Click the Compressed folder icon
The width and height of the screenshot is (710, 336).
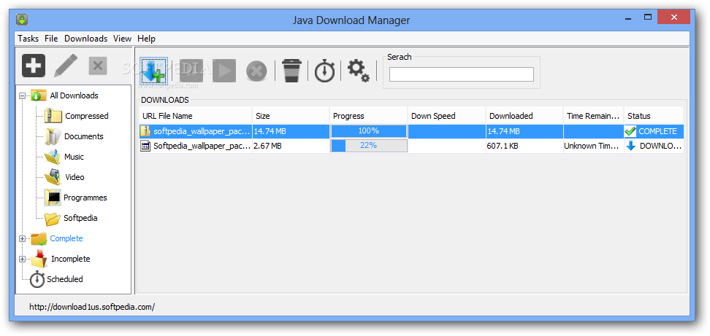[x=53, y=116]
